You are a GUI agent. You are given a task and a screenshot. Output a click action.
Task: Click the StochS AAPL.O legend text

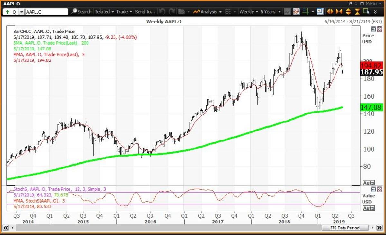pos(60,189)
